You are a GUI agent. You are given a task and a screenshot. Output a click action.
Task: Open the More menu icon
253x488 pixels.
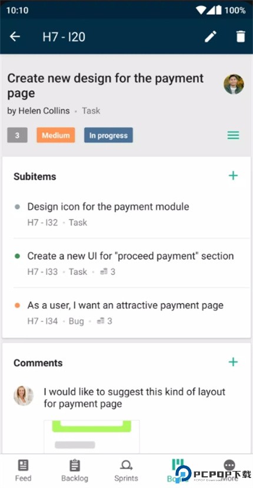(229, 466)
